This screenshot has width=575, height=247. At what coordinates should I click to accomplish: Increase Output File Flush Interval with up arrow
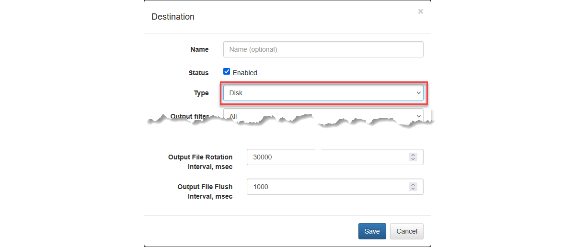[413, 184]
